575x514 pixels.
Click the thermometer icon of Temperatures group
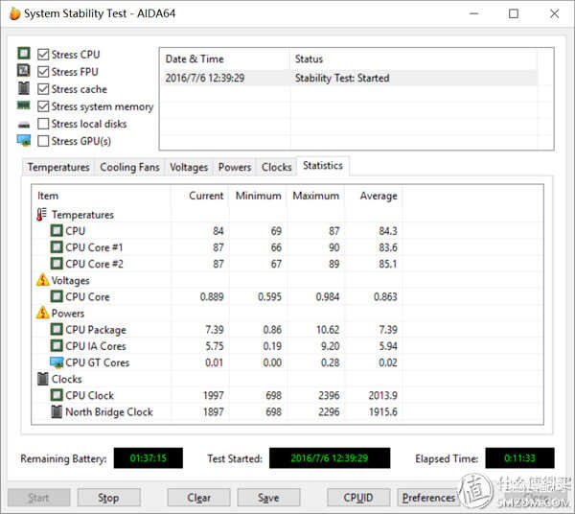coord(42,214)
